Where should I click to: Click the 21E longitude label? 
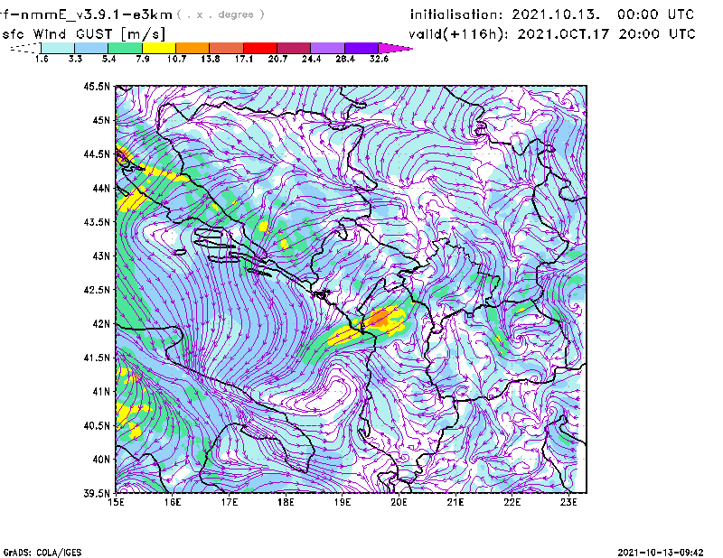coord(455,502)
